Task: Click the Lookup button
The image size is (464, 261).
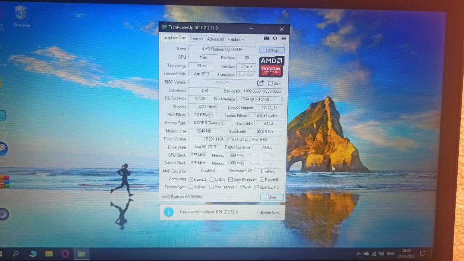Action: click(272, 50)
